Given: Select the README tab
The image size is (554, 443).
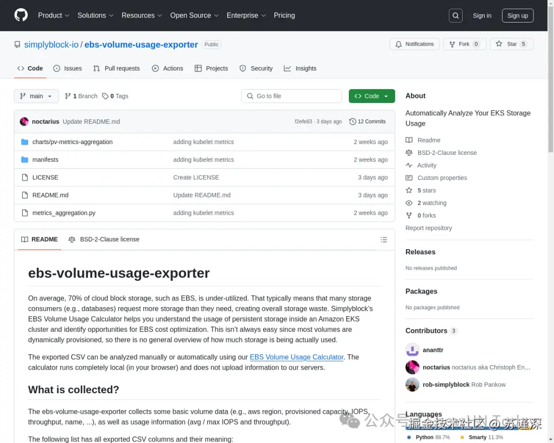Looking at the screenshot, I should (39, 239).
